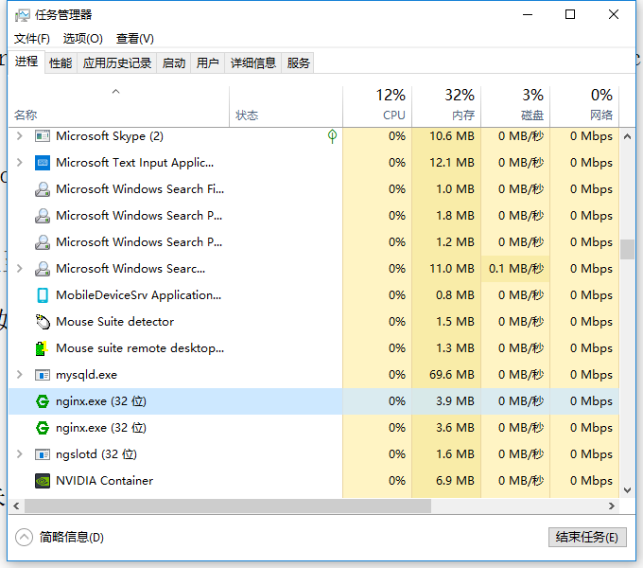Viewport: 643px width, 568px height.
Task: Click the Microsoft Skype process icon
Action: (43, 135)
